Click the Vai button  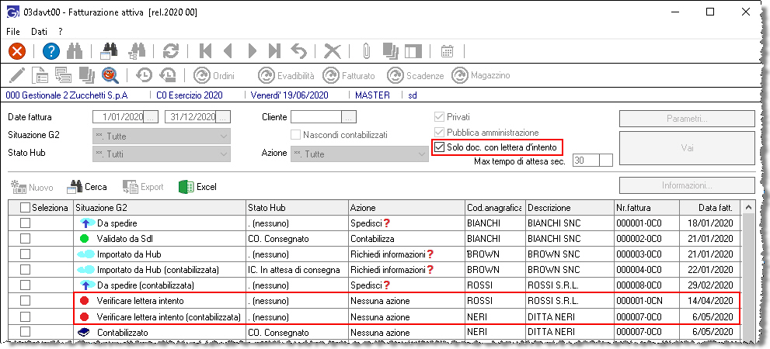[x=687, y=148]
